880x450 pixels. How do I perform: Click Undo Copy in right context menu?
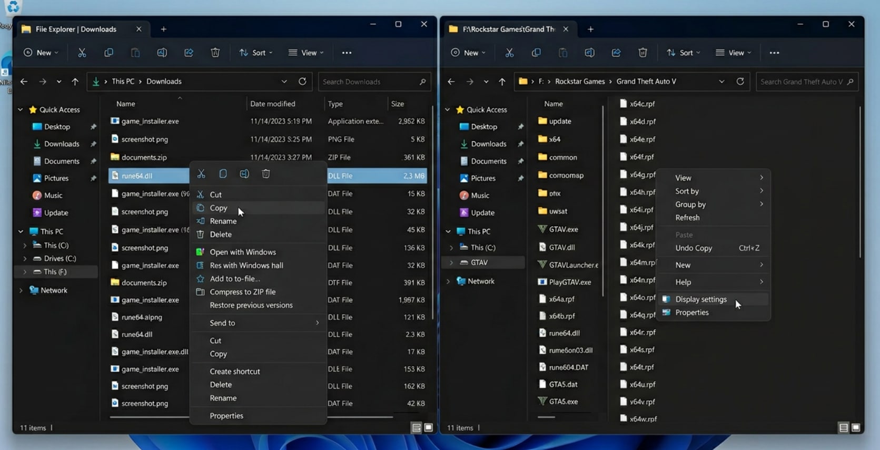click(714, 248)
